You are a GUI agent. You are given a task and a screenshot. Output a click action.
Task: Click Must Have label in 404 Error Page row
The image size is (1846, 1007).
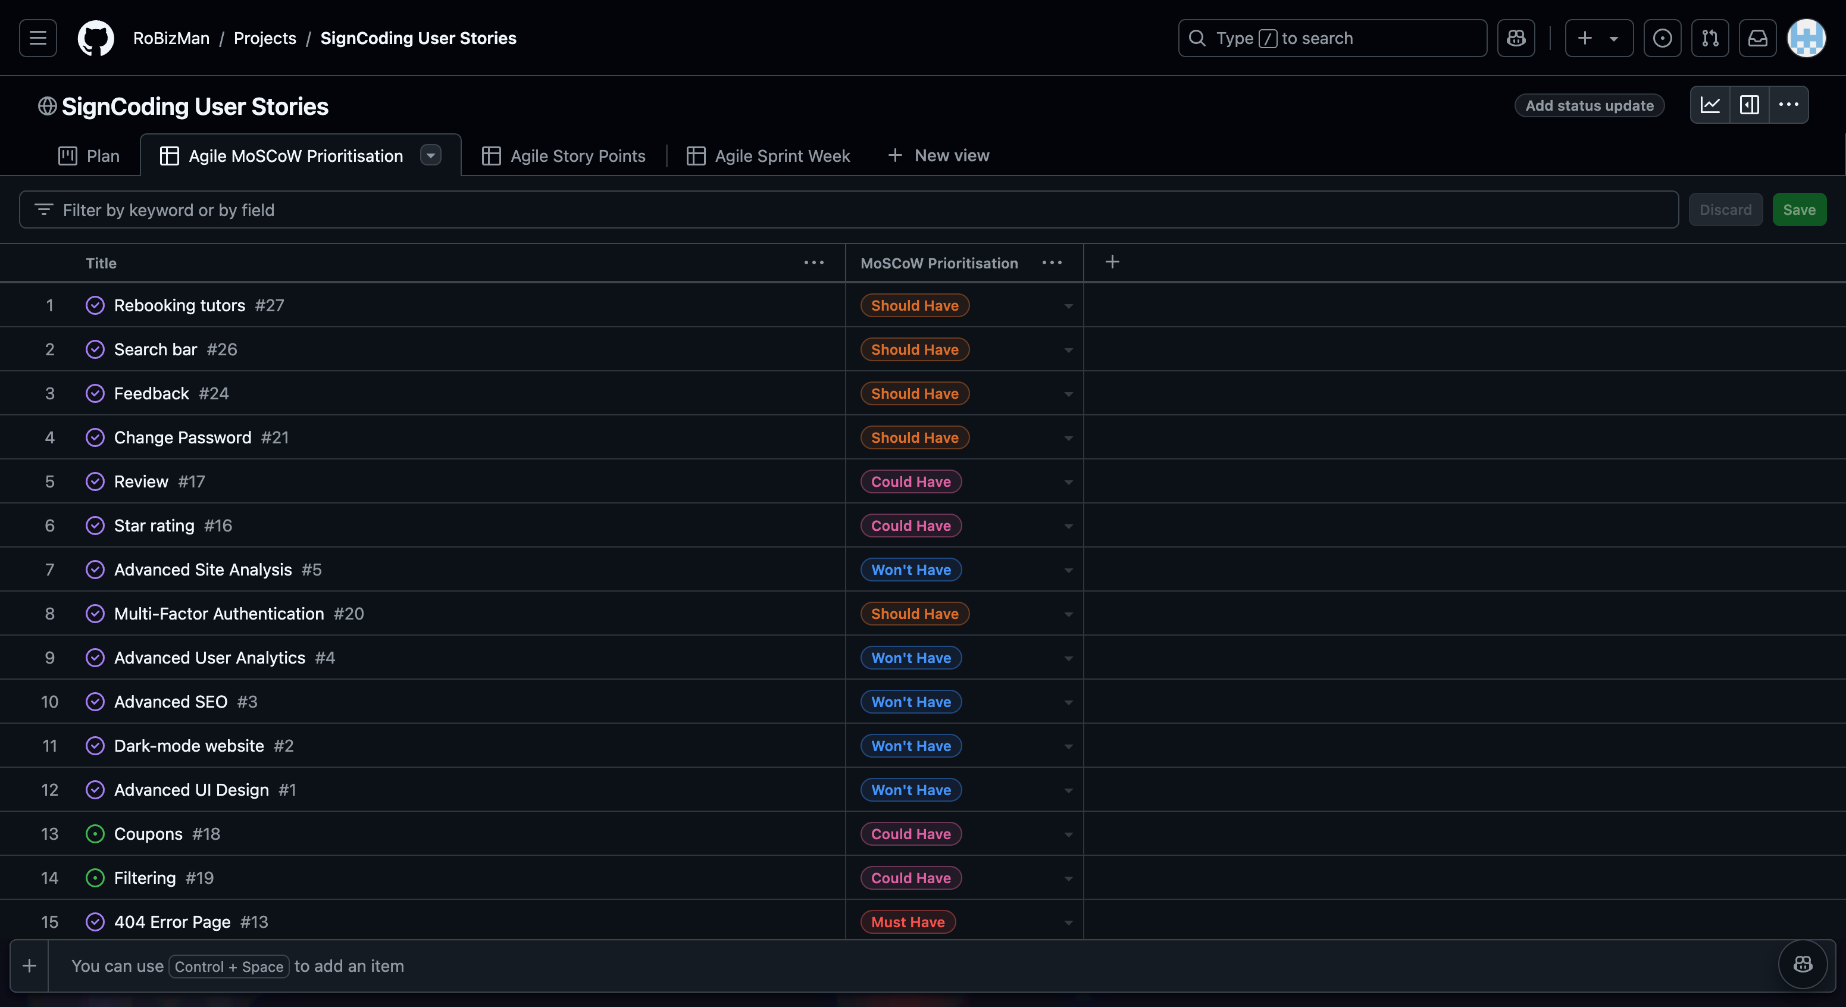[908, 922]
